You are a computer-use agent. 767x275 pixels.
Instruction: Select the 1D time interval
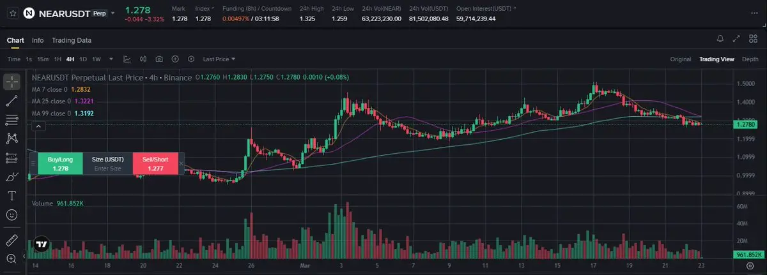pyautogui.click(x=83, y=59)
